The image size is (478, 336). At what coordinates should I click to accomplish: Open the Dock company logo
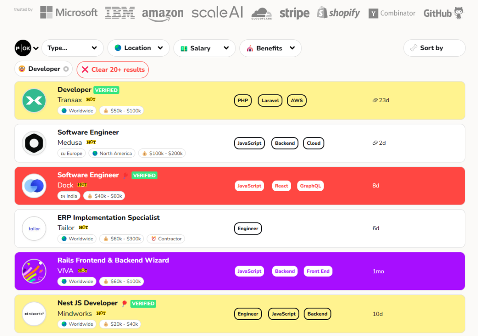click(x=34, y=185)
